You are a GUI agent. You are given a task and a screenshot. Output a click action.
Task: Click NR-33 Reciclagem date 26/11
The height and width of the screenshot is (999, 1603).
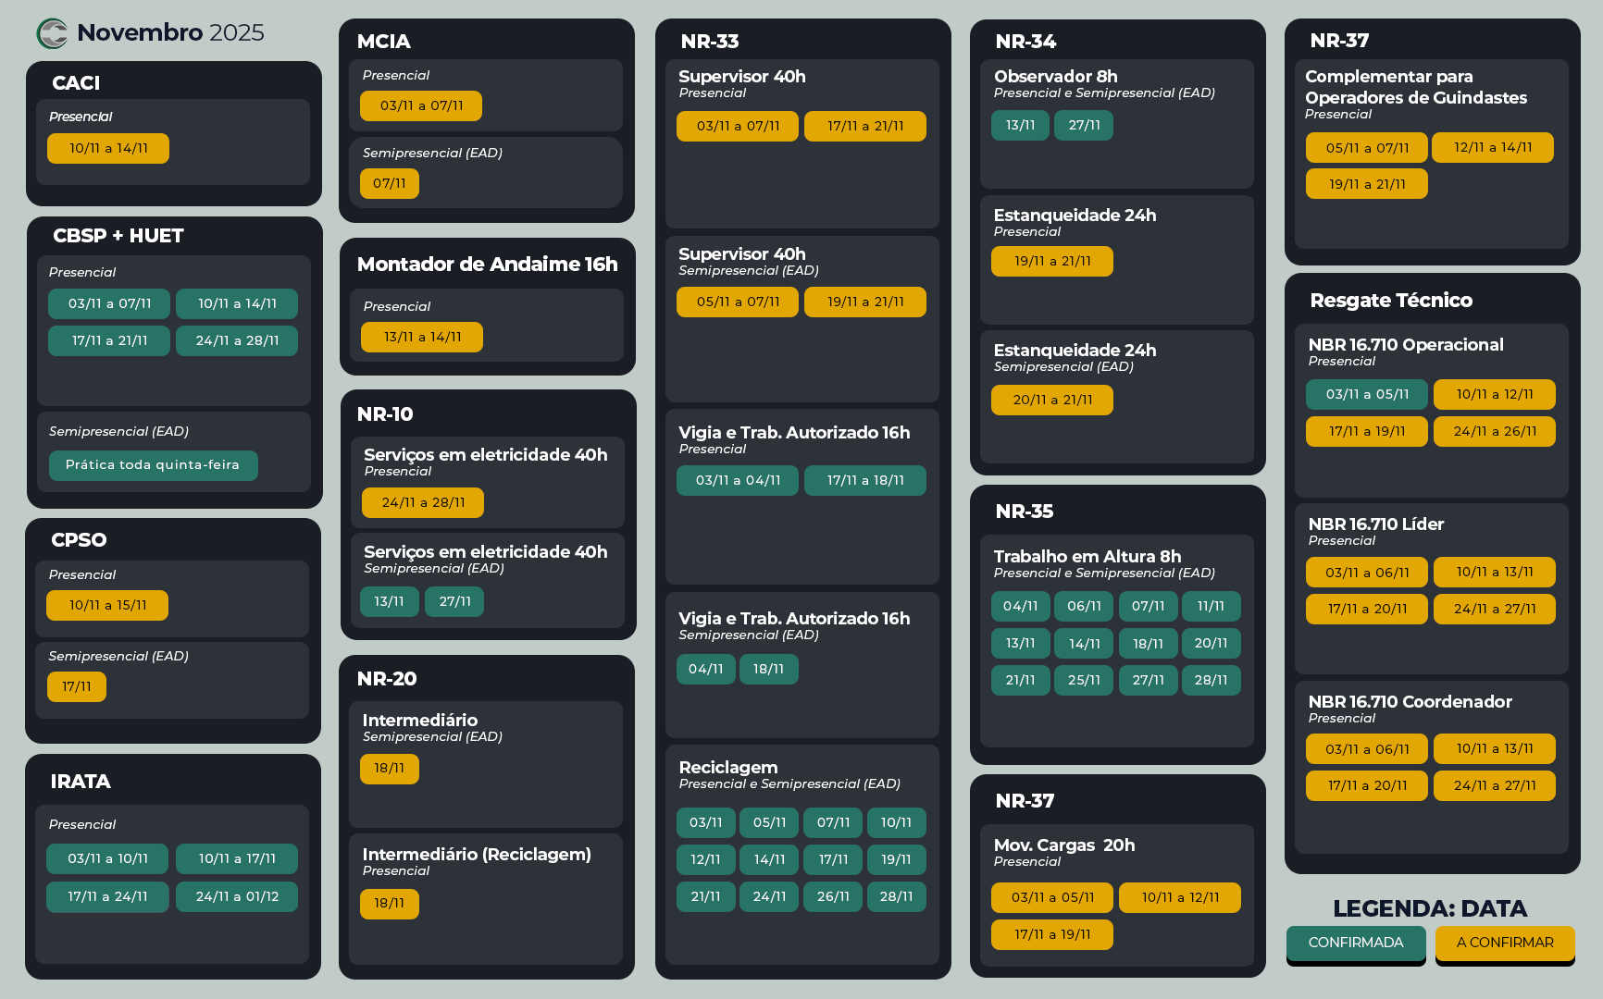point(833,896)
